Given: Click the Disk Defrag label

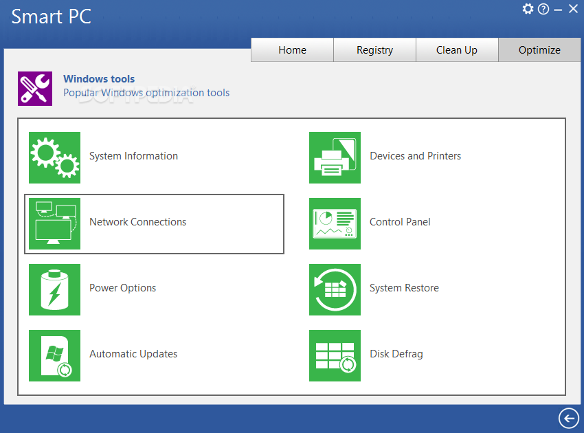Looking at the screenshot, I should coord(396,354).
